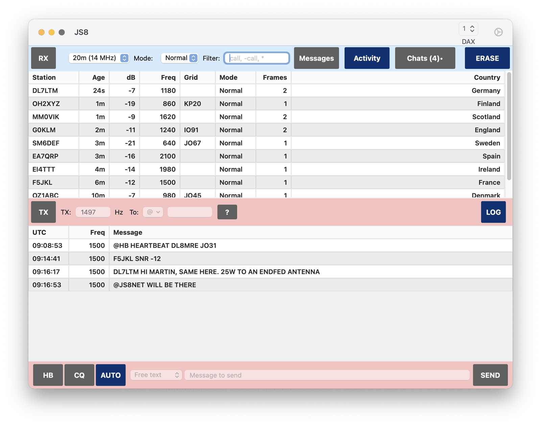Sort by the Country column header
Image resolution: width=541 pixels, height=426 pixels.
click(x=398, y=77)
